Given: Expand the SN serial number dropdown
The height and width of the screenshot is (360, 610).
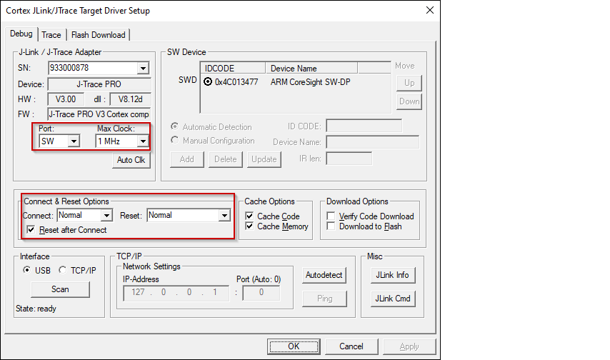Looking at the screenshot, I should (x=143, y=69).
